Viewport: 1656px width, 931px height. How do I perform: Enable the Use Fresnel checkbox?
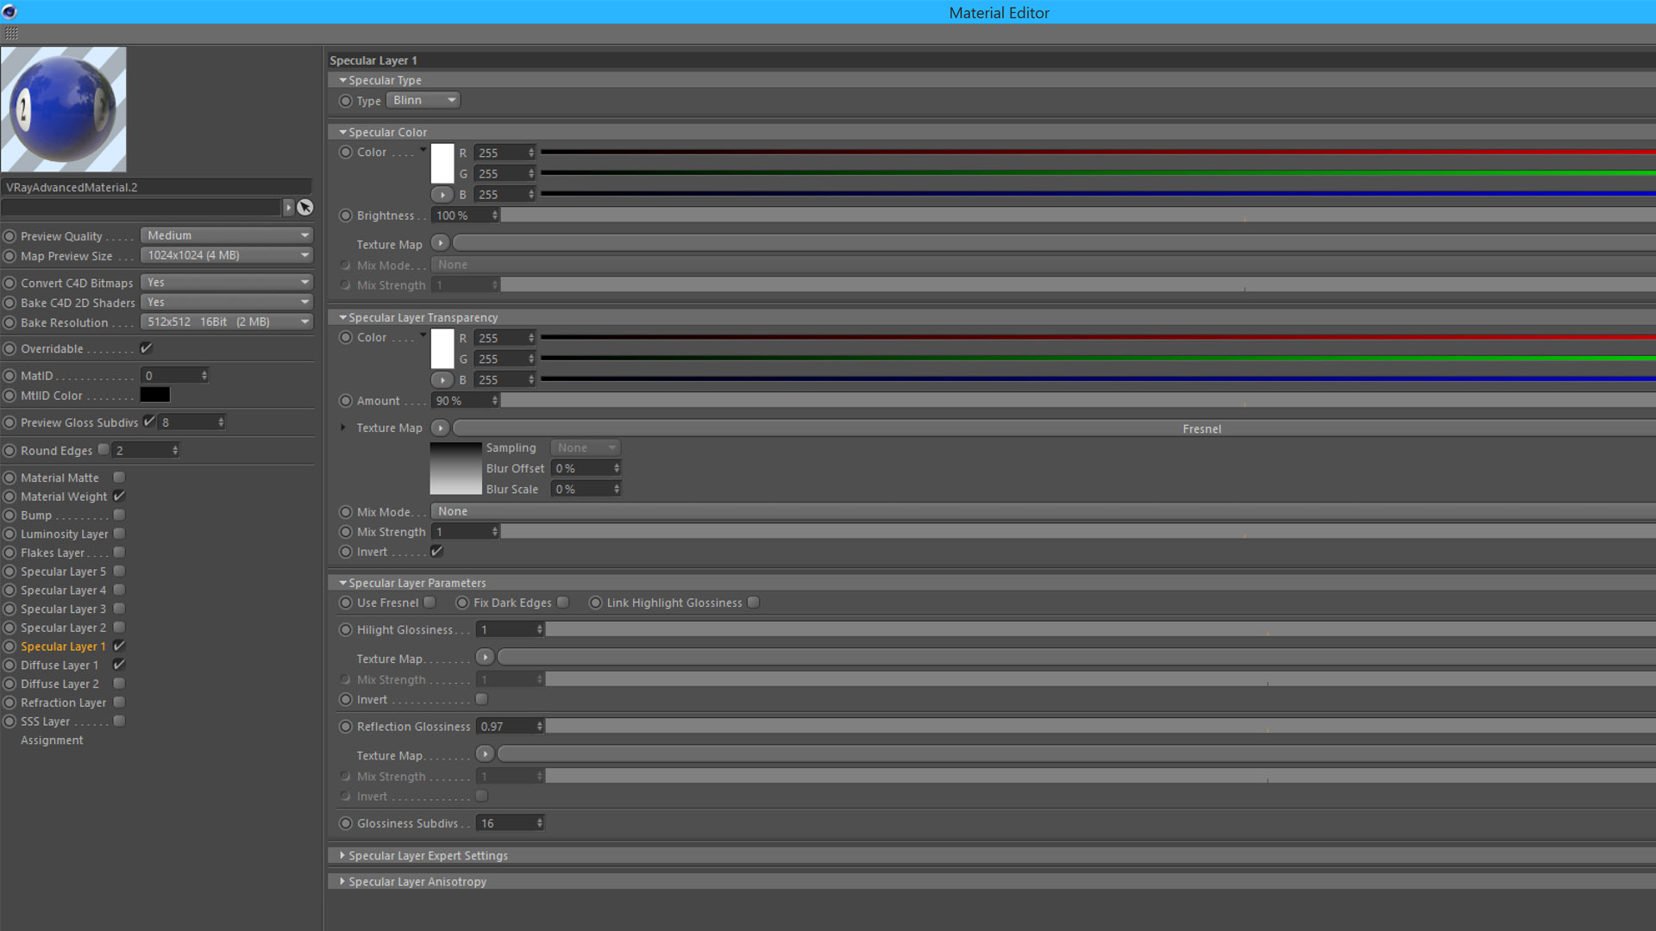click(430, 603)
